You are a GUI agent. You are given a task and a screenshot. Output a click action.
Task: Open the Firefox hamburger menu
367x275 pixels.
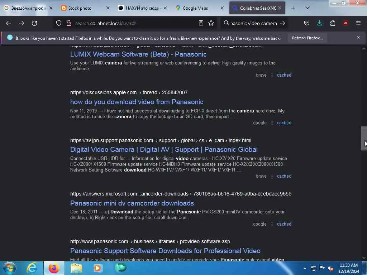358,23
